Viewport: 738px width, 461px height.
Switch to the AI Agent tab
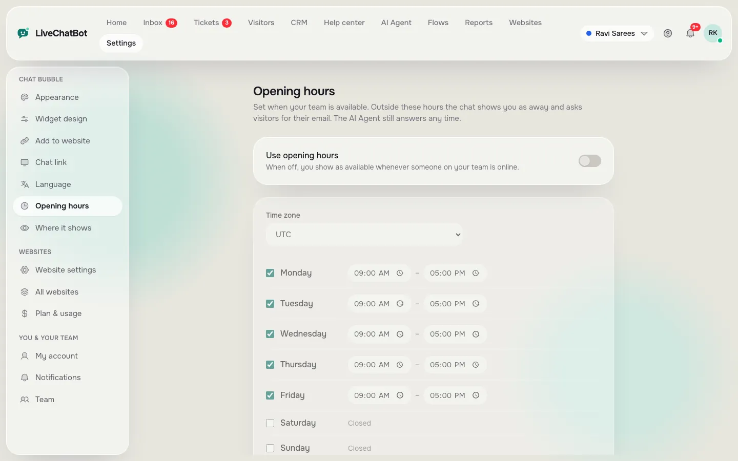pyautogui.click(x=396, y=23)
